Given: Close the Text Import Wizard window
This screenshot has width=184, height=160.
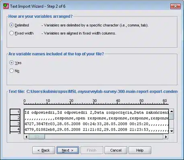Looking at the screenshot, I should coord(175,6).
